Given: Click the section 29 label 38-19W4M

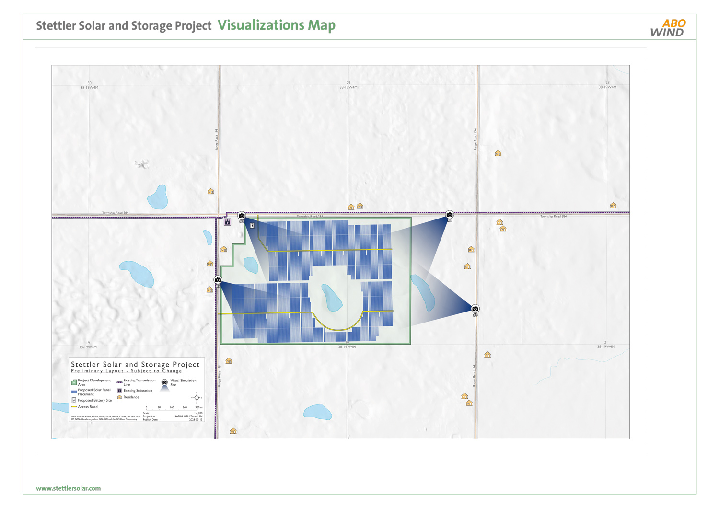Looking at the screenshot, I should click(348, 87).
